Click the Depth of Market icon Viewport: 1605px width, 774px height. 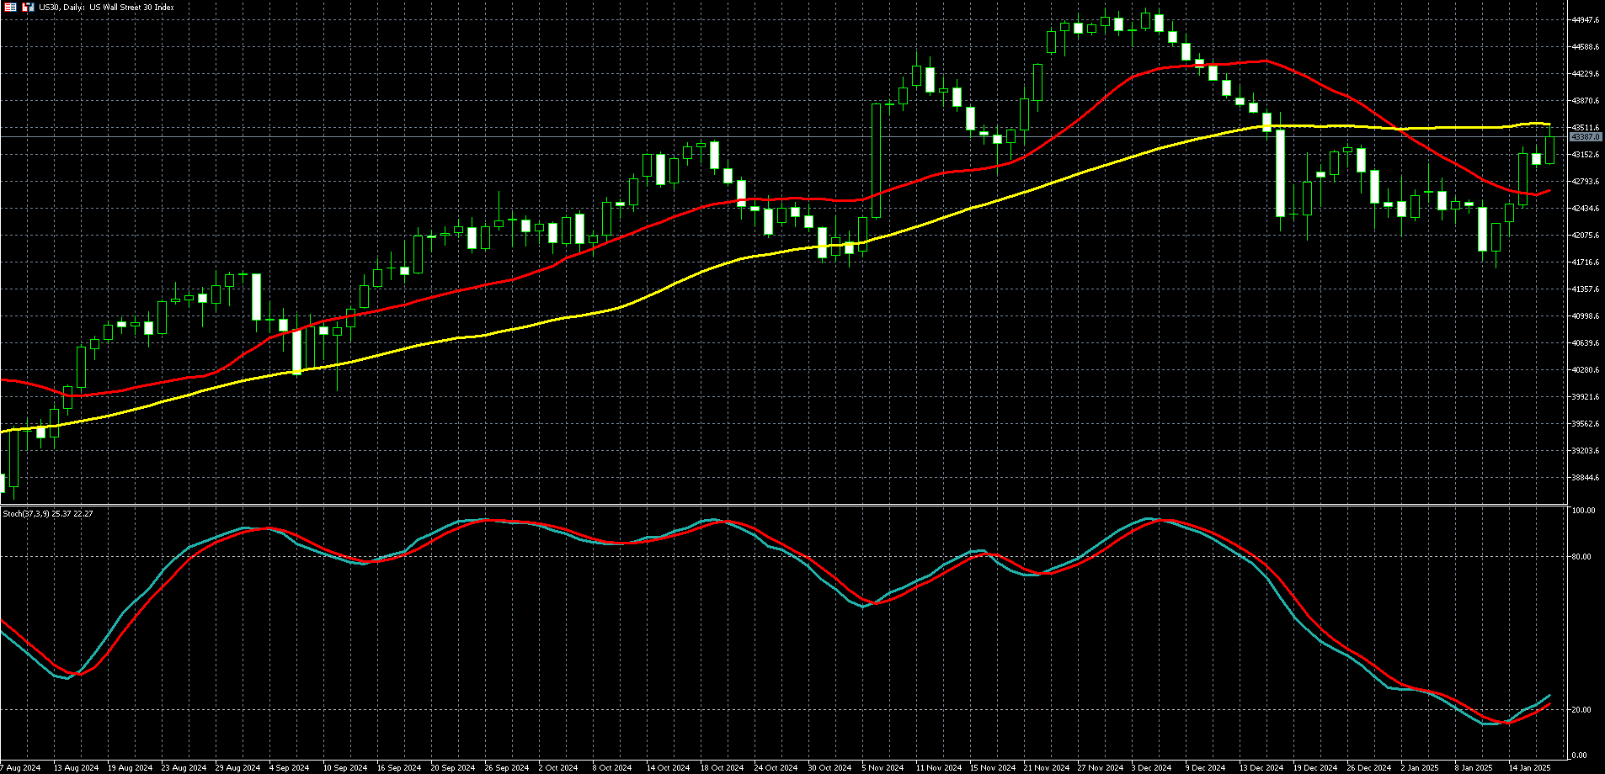pyautogui.click(x=10, y=7)
